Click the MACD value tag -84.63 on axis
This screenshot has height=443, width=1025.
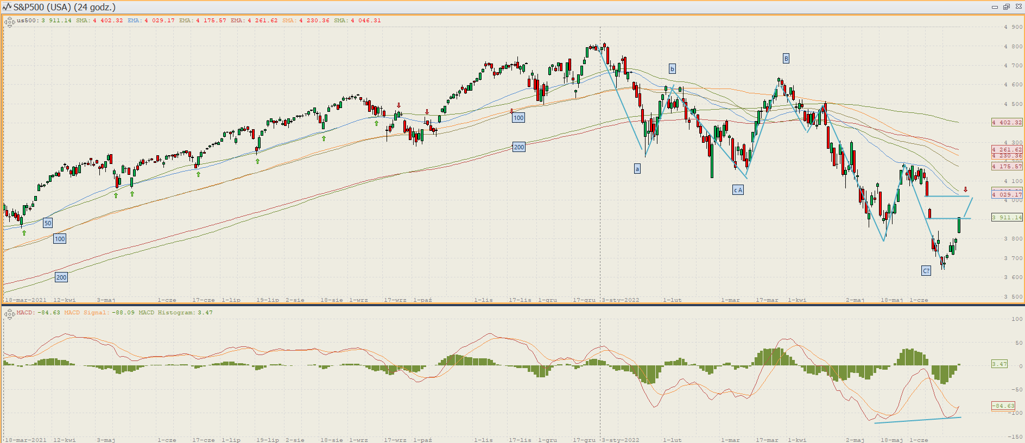1003,406
